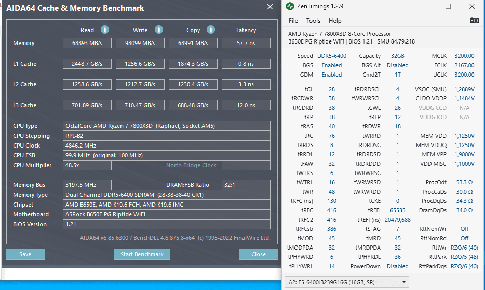This screenshot has width=485, height=290.
Task: Click the L2 Cache latency 3.3 ns field
Action: (x=246, y=84)
